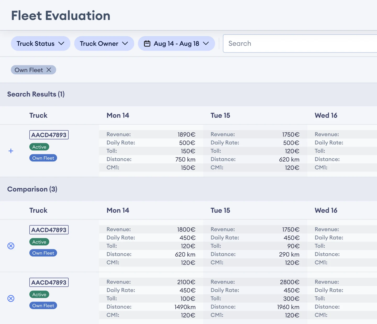
Task: Click Truck column header in Search Results
Action: (38, 115)
